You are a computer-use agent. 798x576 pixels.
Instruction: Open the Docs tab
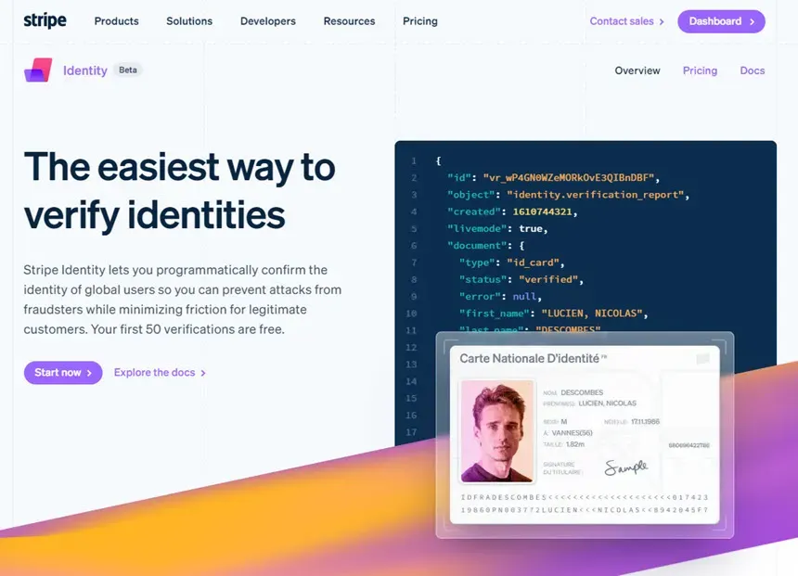point(753,70)
